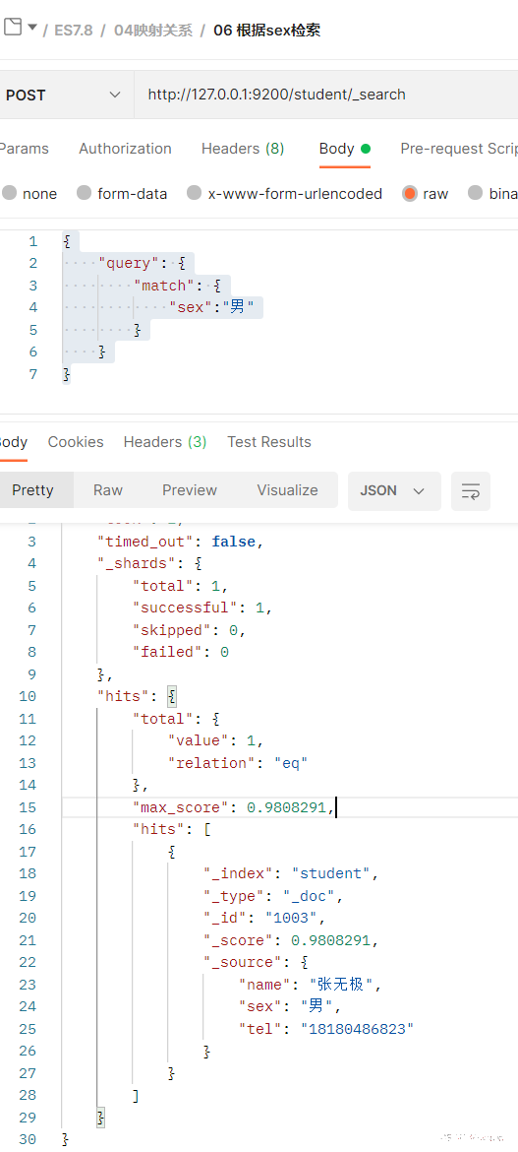Click the 06 根据sex检索 request name

(x=267, y=31)
